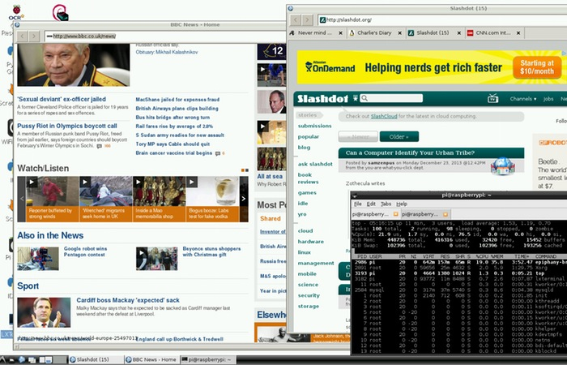Click the Kalashnikov portrait thumbnail

pos(74,65)
